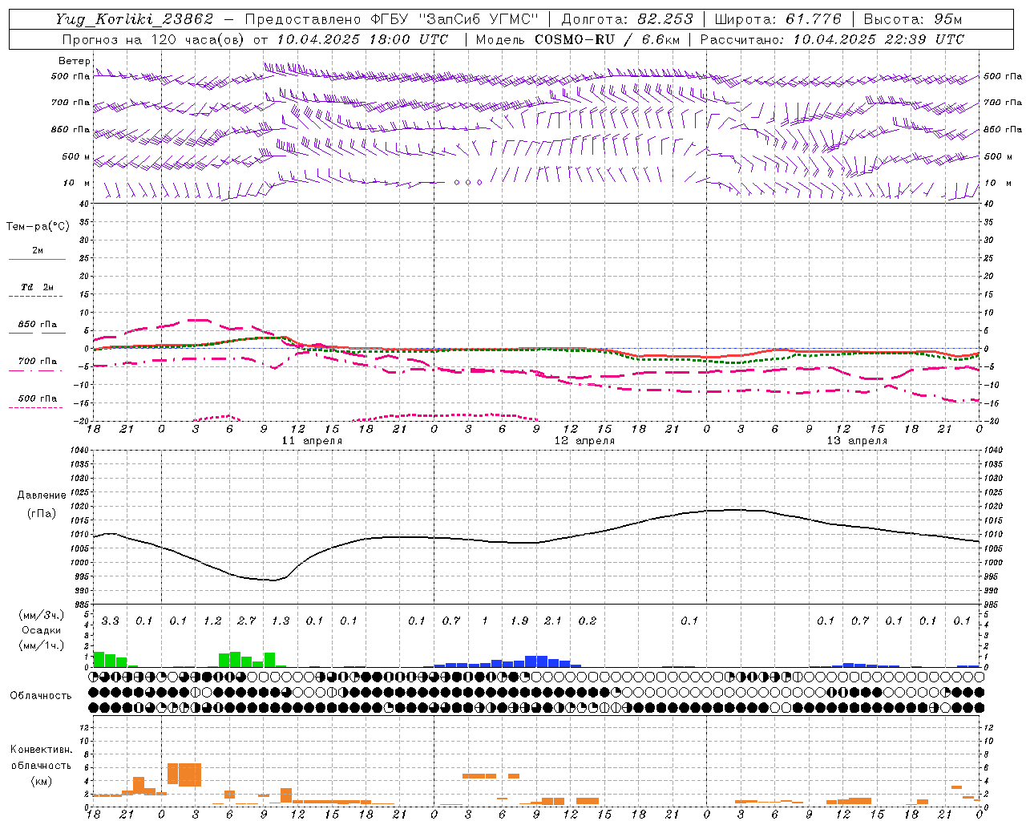1026x821 pixels.
Task: Click the '(мм/1ч.)' hourly precipitation unit label
Action: pos(41,645)
